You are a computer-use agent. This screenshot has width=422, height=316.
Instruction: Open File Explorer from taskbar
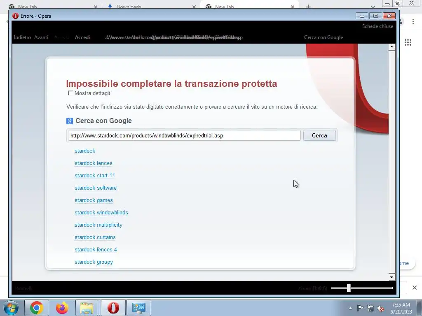(x=87, y=308)
